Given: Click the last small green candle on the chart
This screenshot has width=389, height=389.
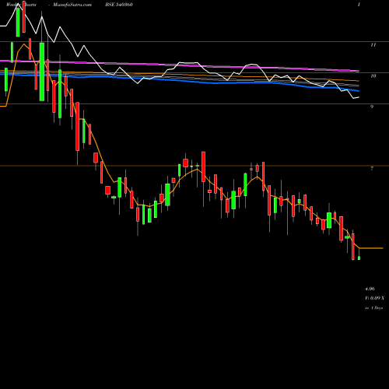Looking at the screenshot, I should pyautogui.click(x=359, y=258).
